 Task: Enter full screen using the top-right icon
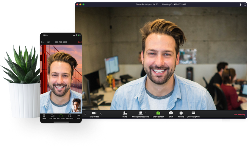245,4
